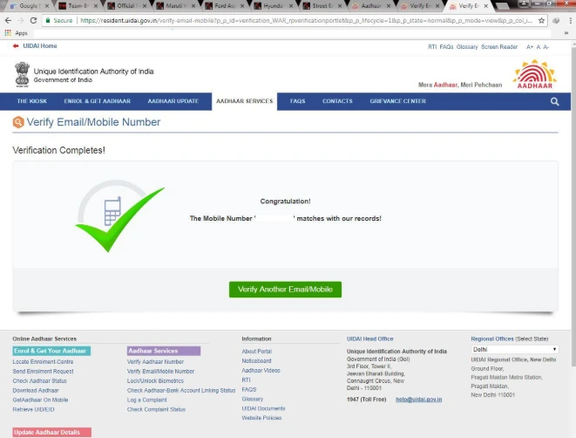Screen dimensions: 576x438
Task: Open AADHAAR SERVICES menu
Action: pos(244,101)
